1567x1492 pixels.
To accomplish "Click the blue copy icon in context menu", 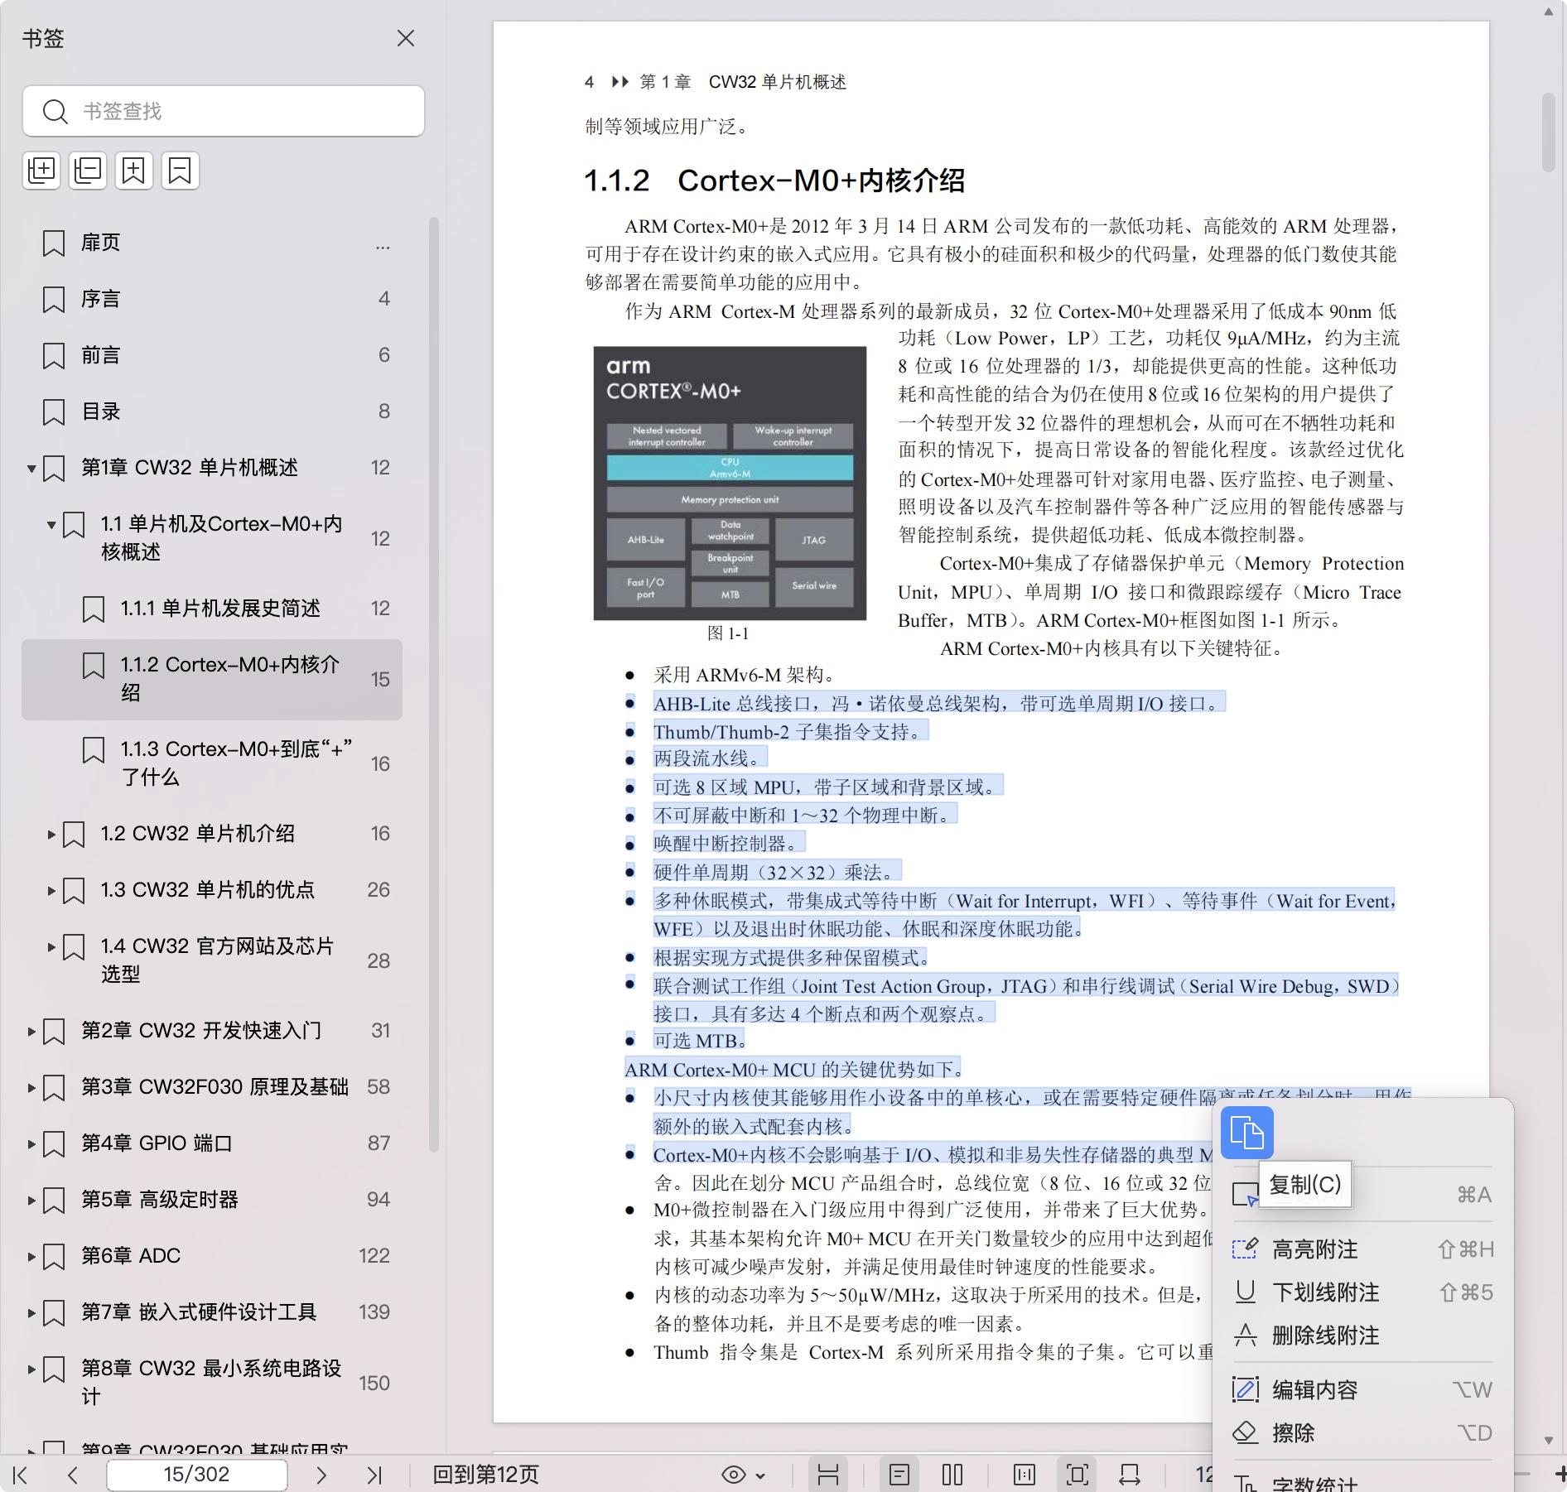I will [1246, 1132].
